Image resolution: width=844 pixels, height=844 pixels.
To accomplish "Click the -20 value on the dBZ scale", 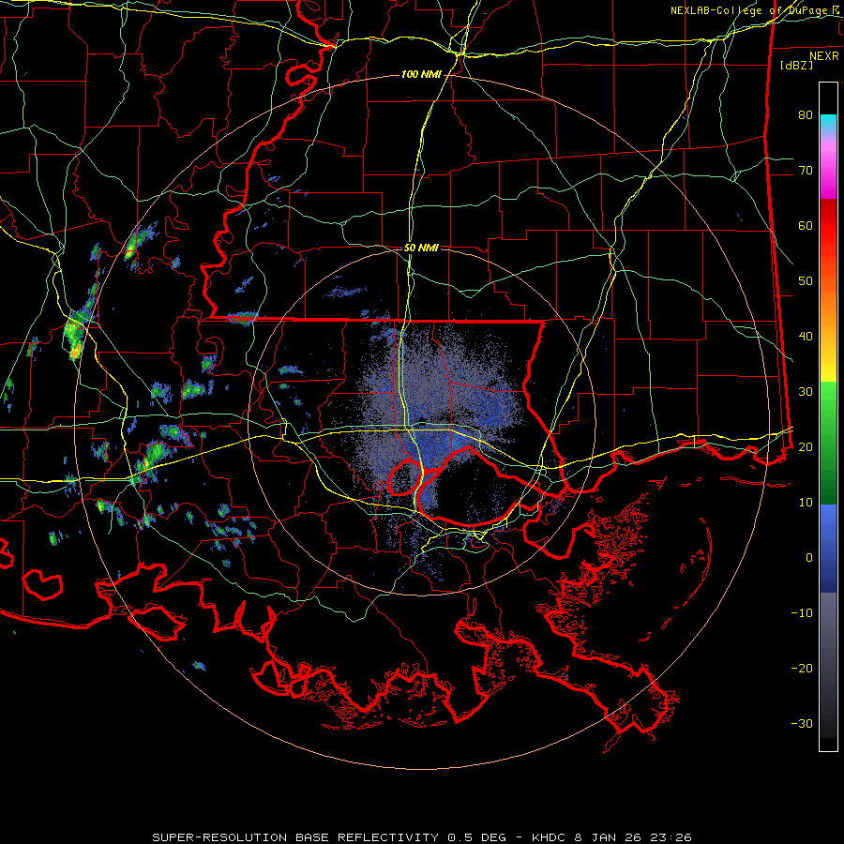I will pos(802,668).
